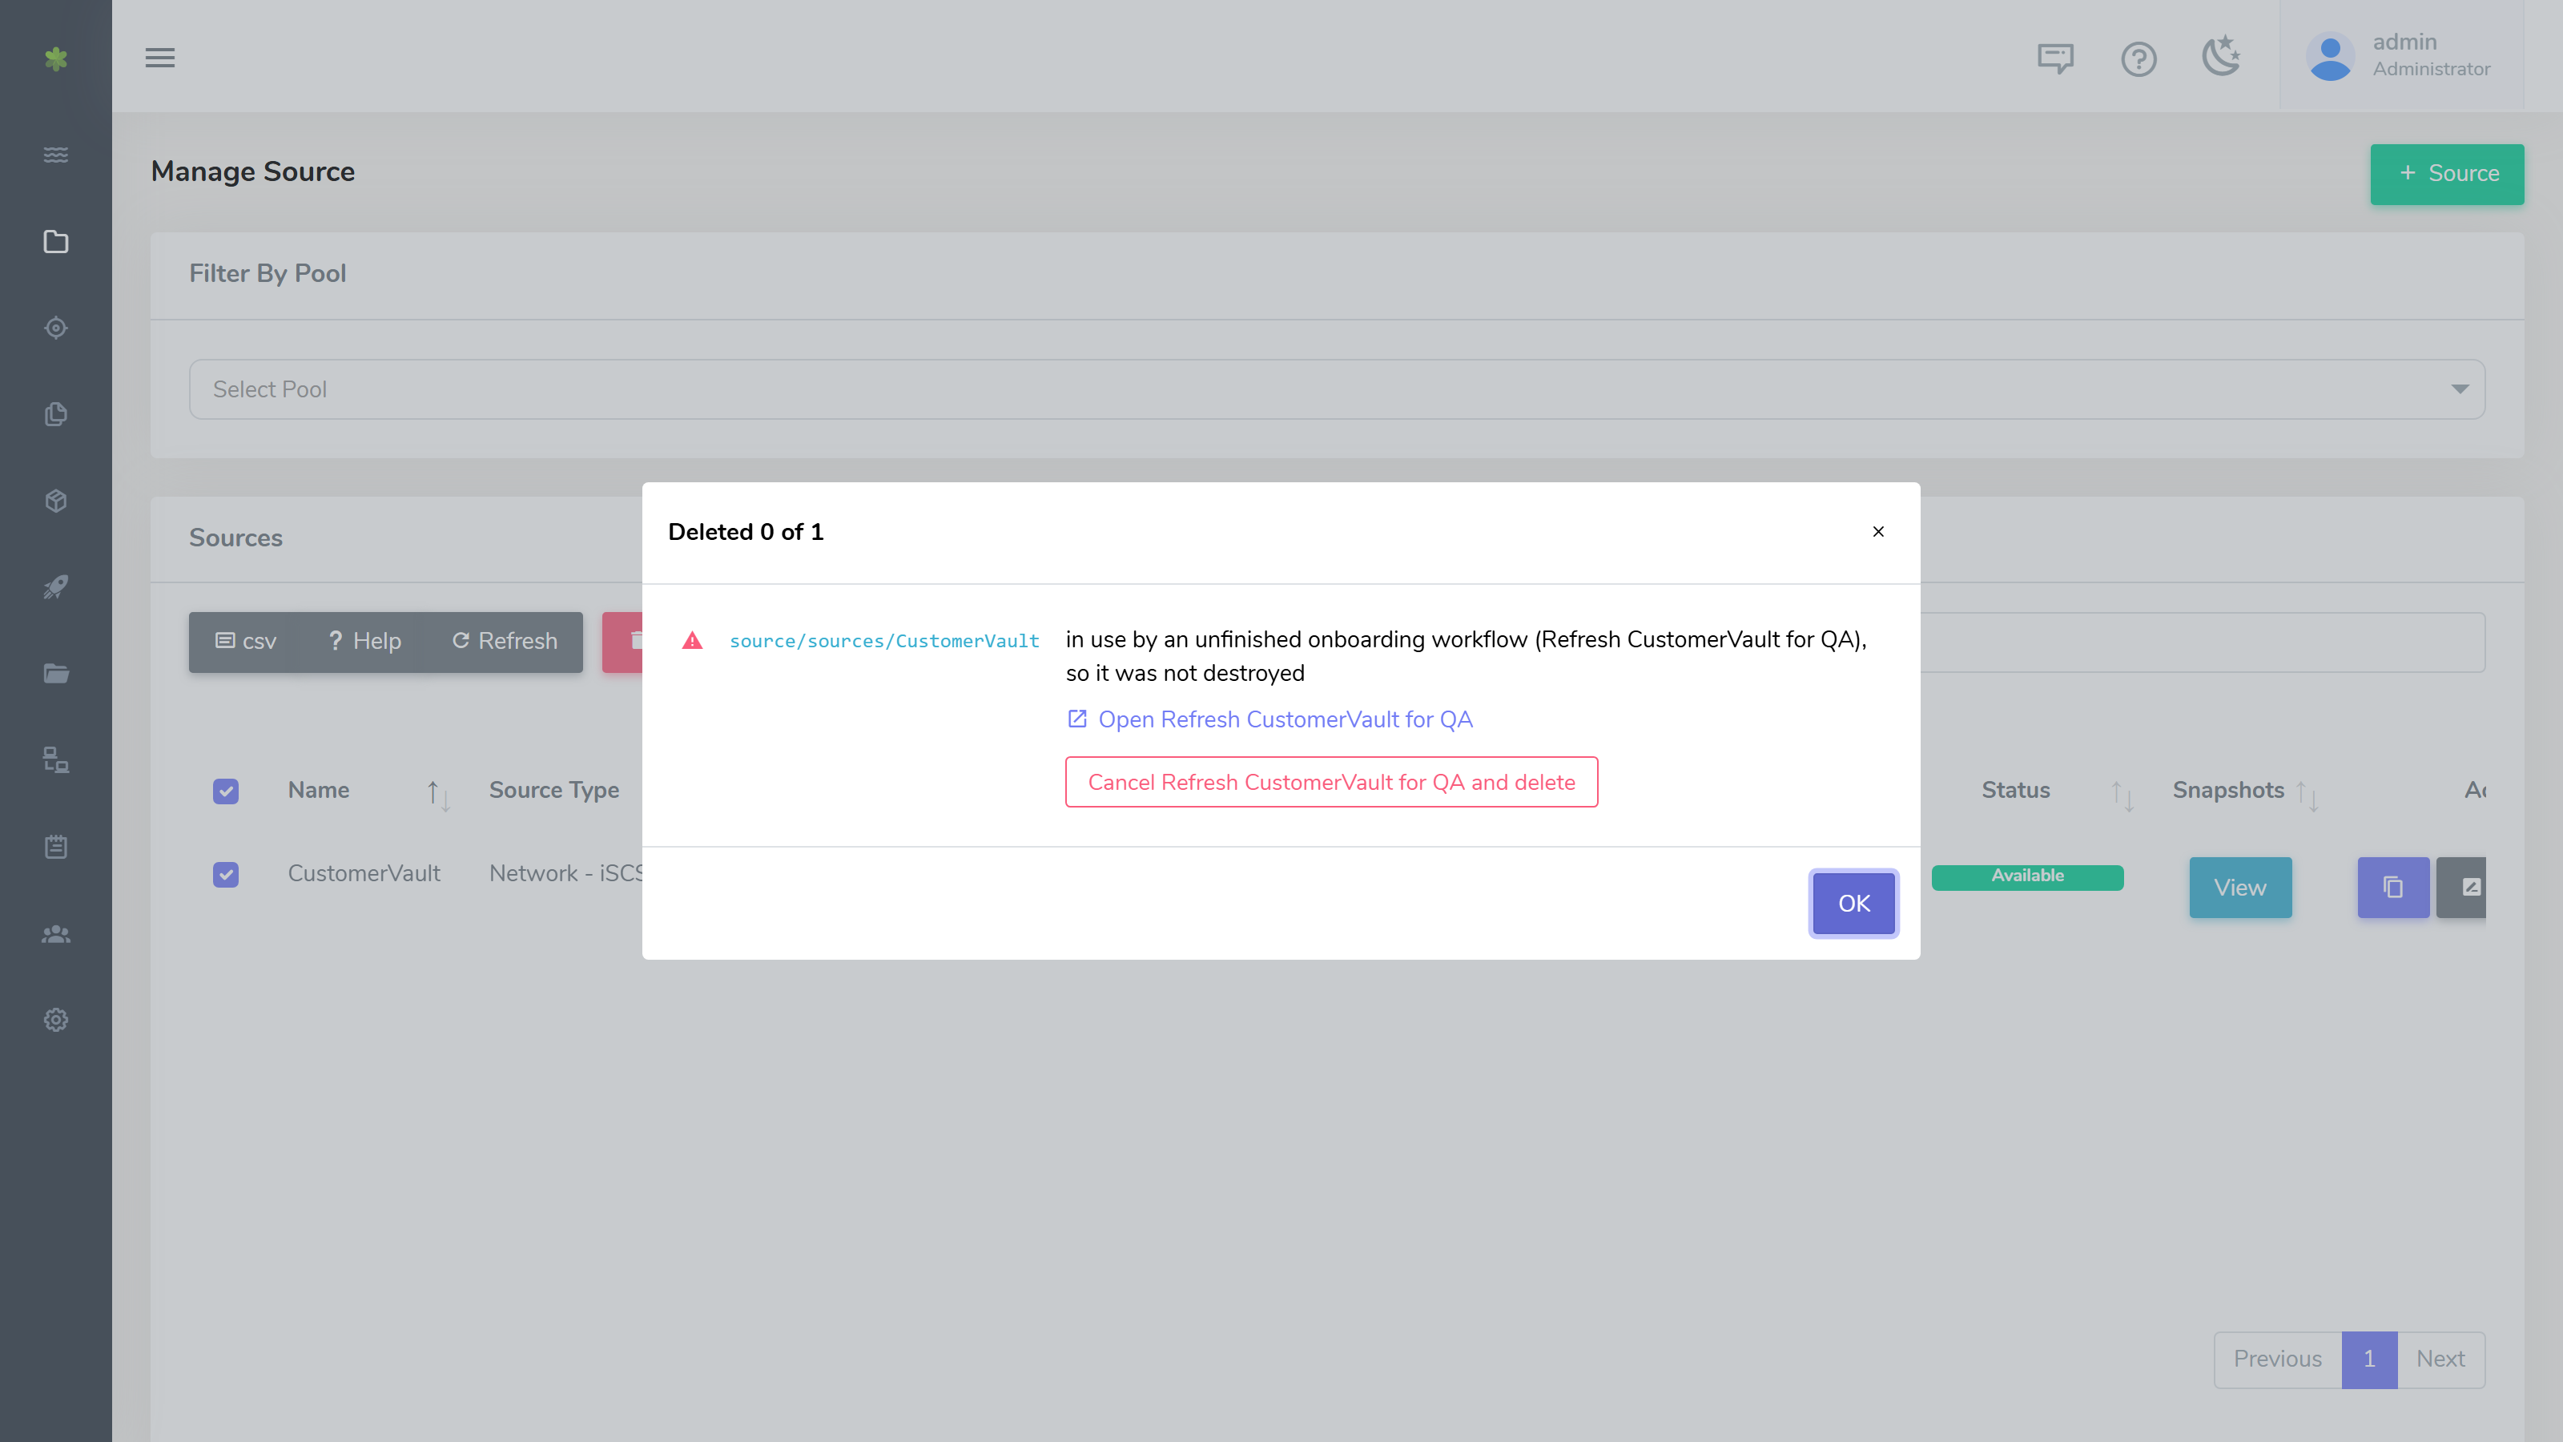Refresh the sources list
2563x1442 pixels.
[505, 642]
